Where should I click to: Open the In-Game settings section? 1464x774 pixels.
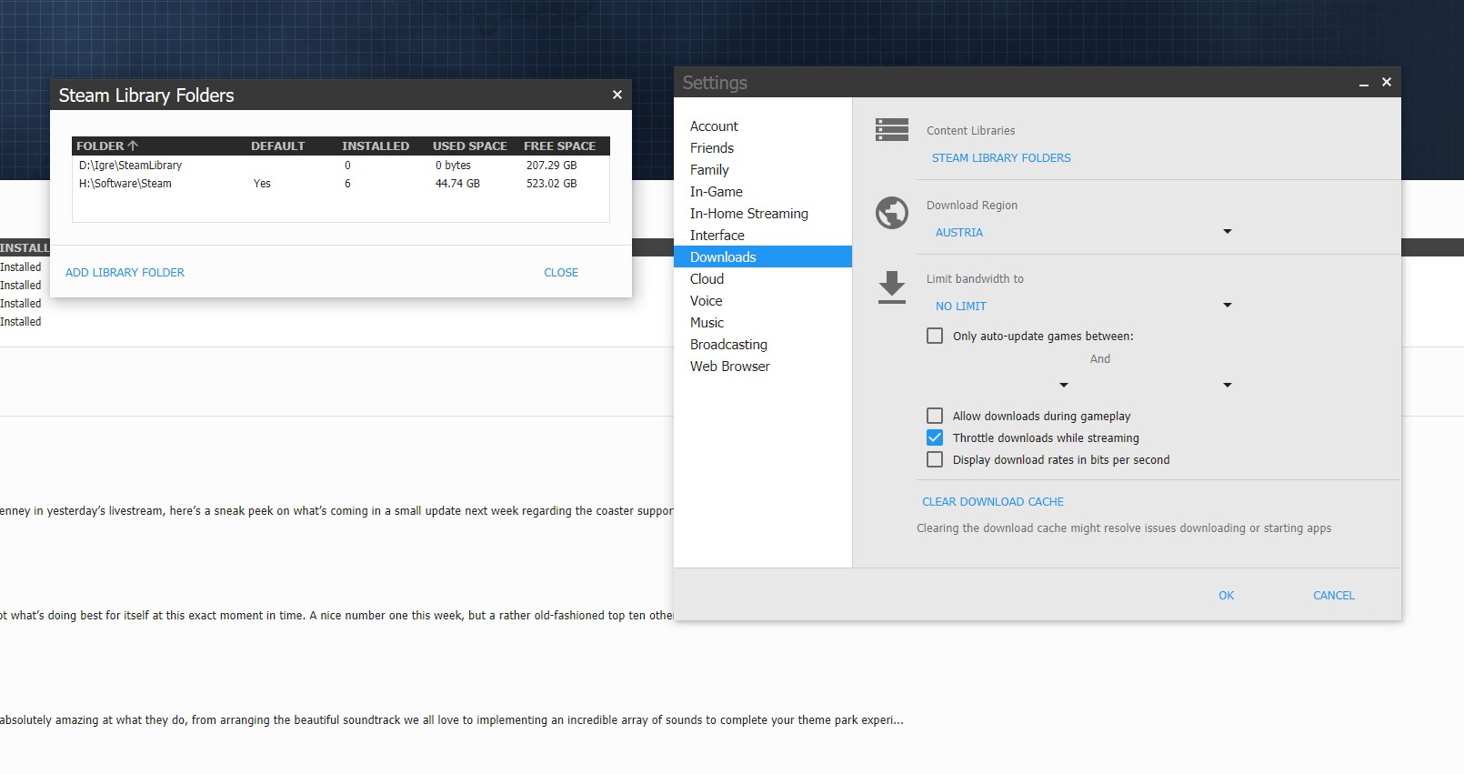point(762,192)
